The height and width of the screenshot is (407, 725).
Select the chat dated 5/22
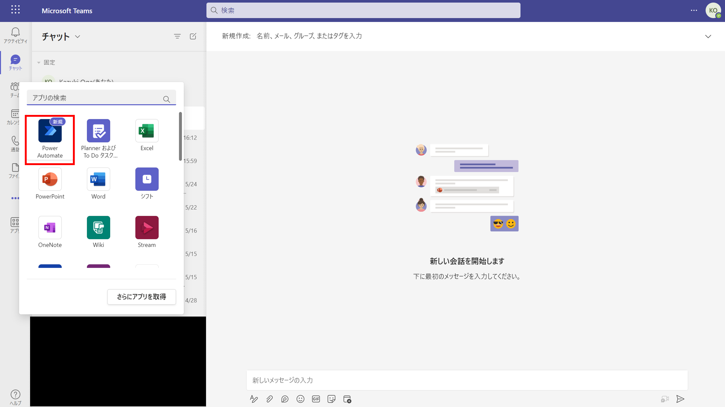(194, 208)
